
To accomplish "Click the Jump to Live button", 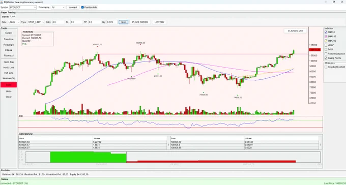I will point(295,31).
